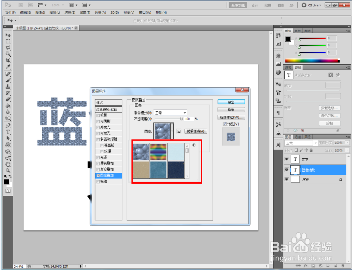Enable the 内发光 inner glow checkbox

[98, 134]
